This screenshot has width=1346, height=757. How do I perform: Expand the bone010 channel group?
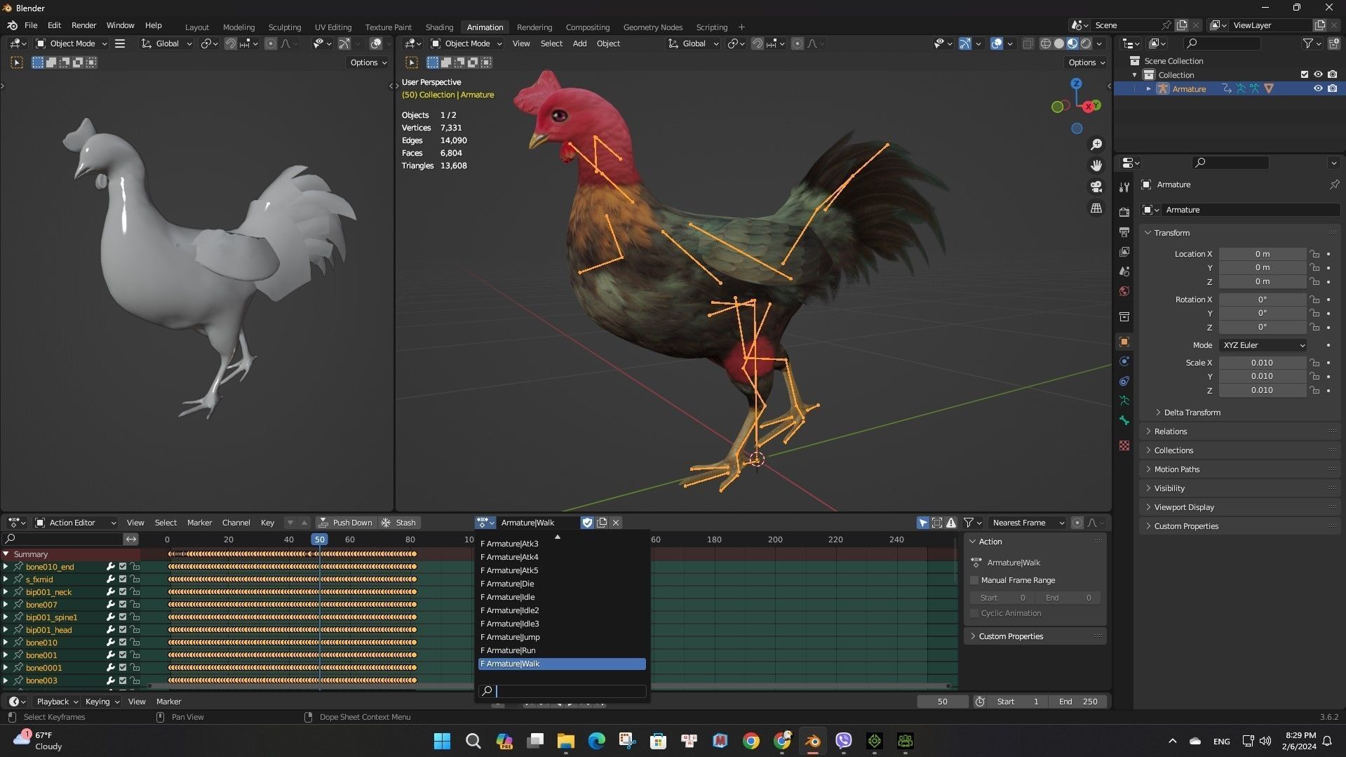pos(6,643)
